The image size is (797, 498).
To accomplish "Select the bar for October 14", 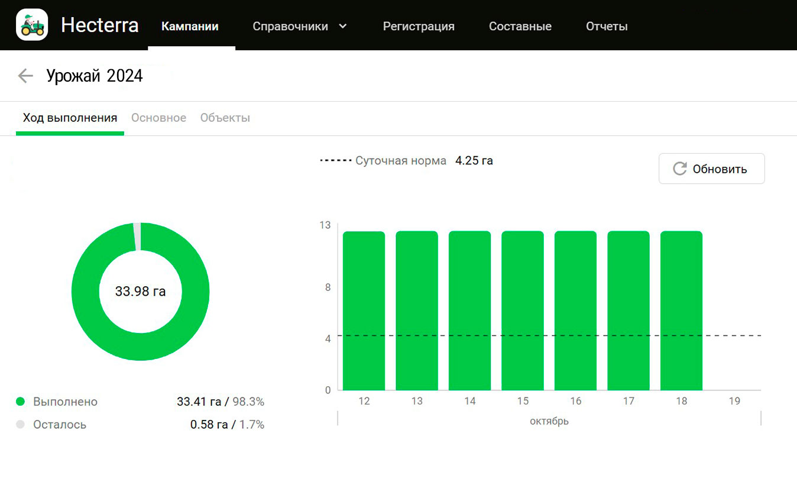I will (x=470, y=311).
